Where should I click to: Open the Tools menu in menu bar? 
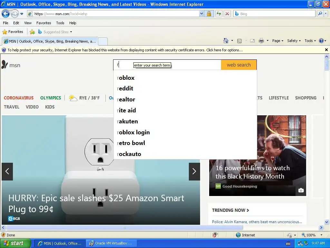point(60,23)
